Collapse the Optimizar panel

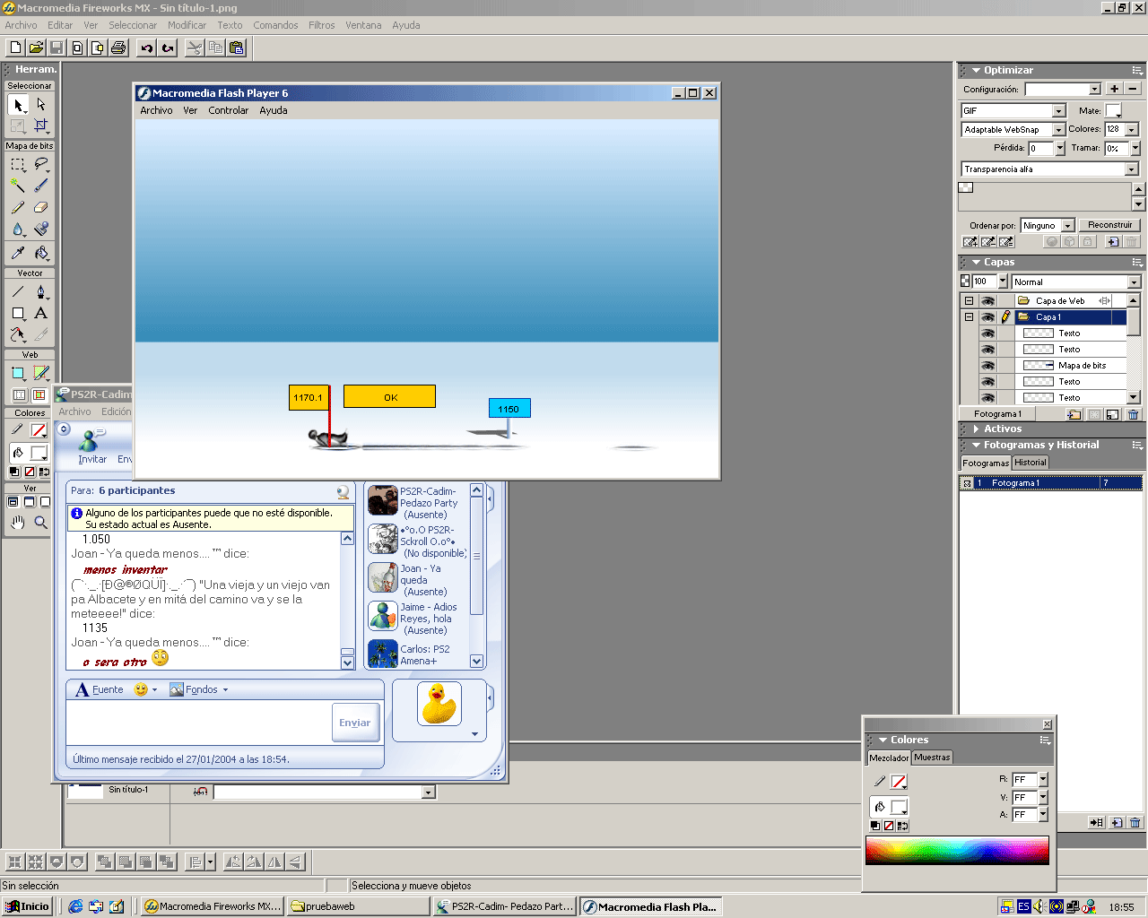[976, 70]
